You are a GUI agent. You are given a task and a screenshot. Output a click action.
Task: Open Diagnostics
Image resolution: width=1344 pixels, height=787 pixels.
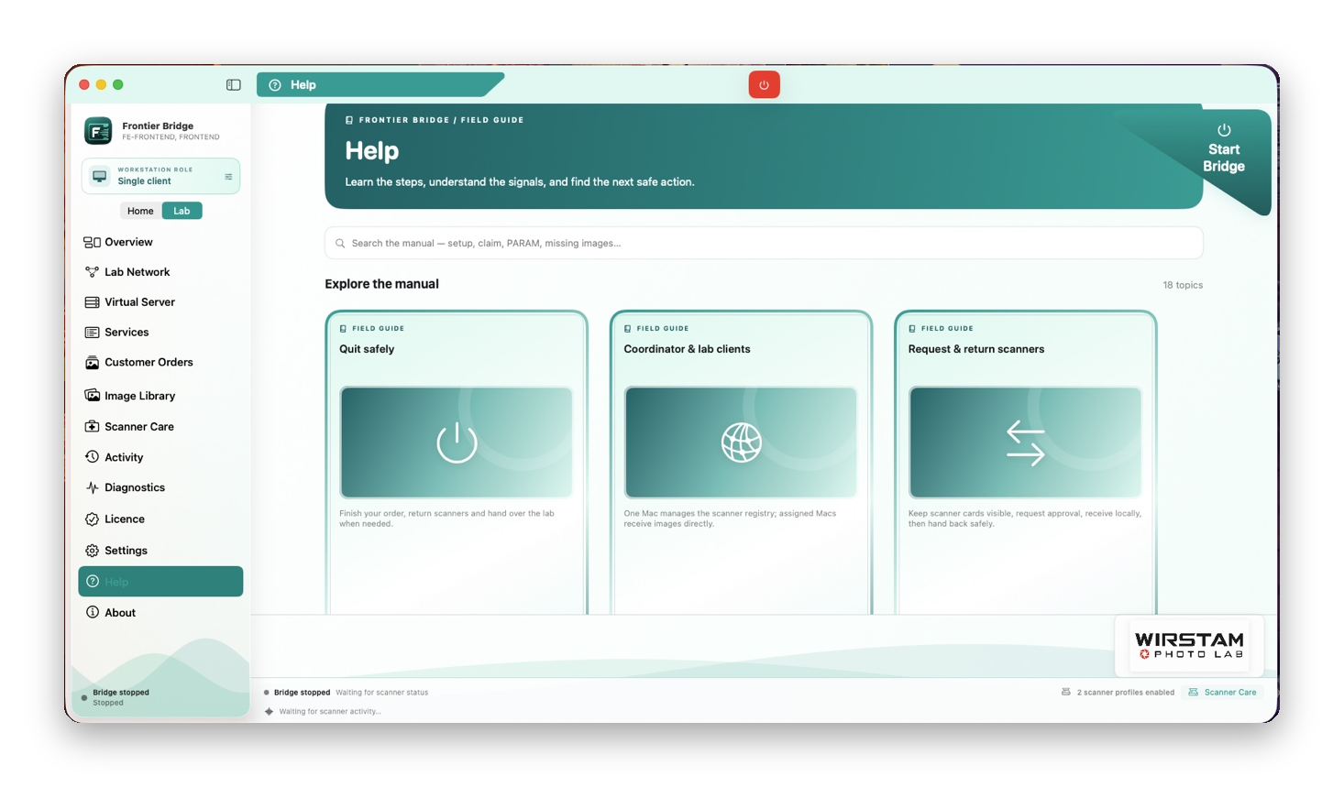[160, 487]
